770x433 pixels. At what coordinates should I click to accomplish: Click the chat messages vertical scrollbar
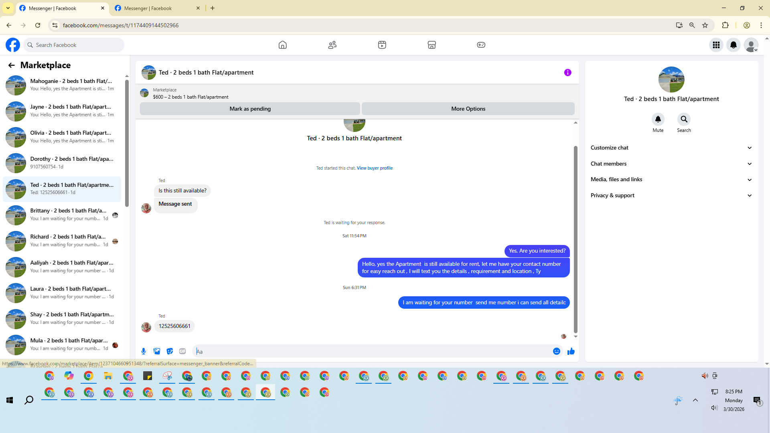tap(575, 239)
